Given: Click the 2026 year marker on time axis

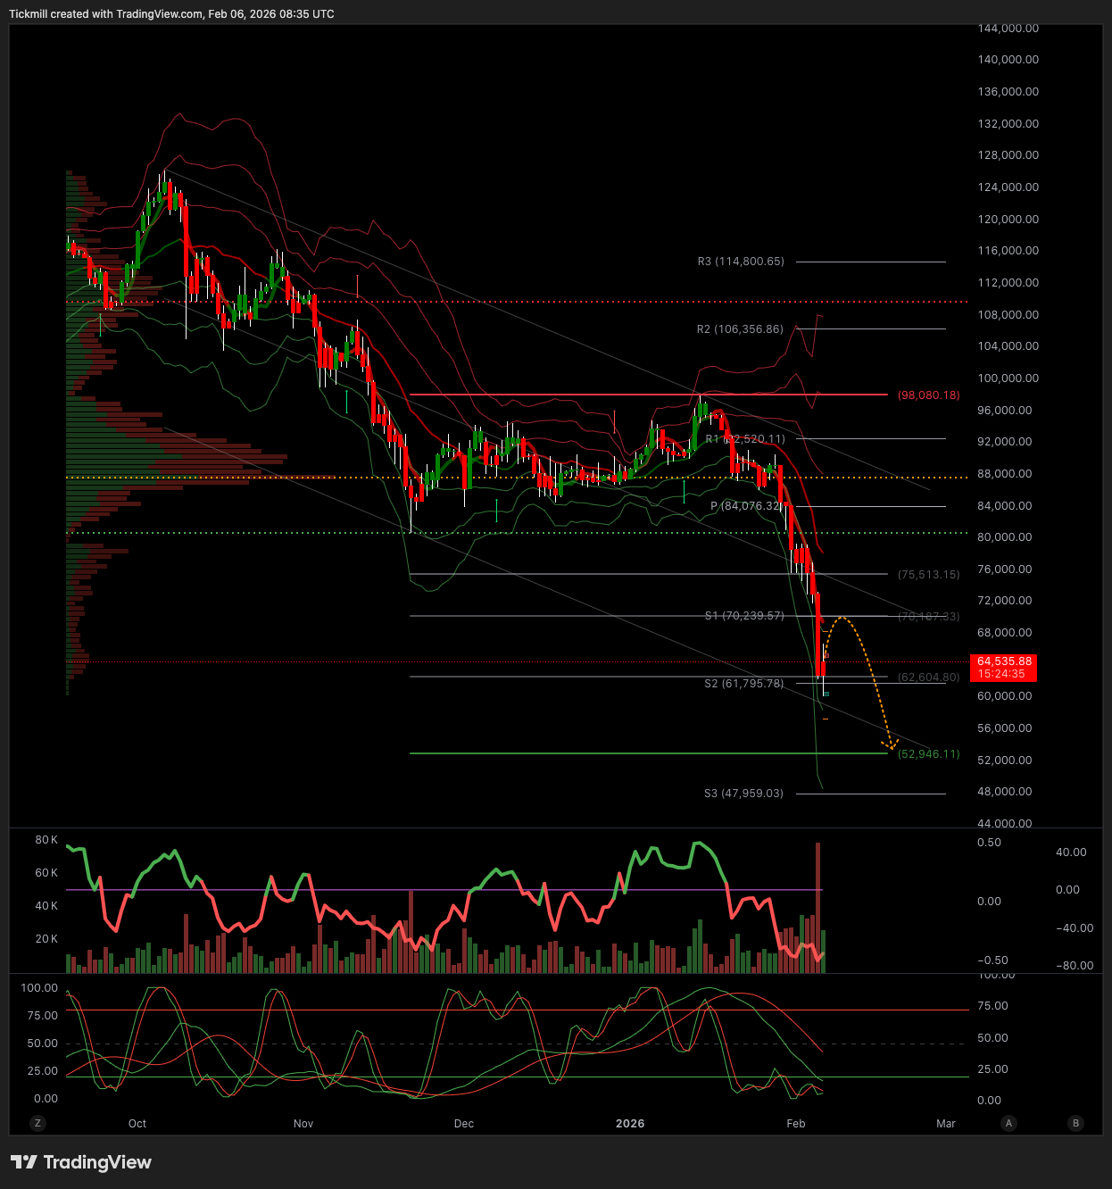Looking at the screenshot, I should click(630, 1124).
